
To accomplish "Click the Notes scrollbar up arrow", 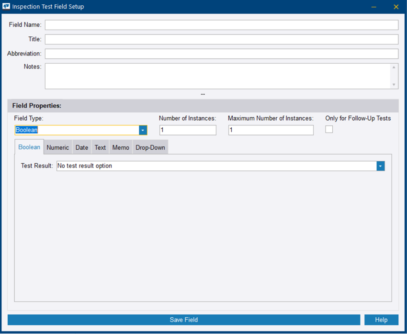I will (x=395, y=67).
